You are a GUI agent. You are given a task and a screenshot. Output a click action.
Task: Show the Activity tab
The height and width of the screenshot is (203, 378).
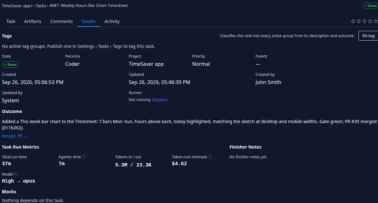click(112, 21)
